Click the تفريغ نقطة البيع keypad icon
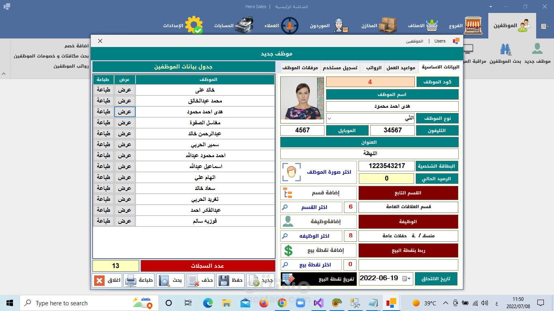This screenshot has height=311, width=554. coord(287,279)
